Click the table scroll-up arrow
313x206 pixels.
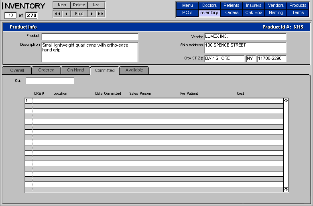click(x=286, y=100)
